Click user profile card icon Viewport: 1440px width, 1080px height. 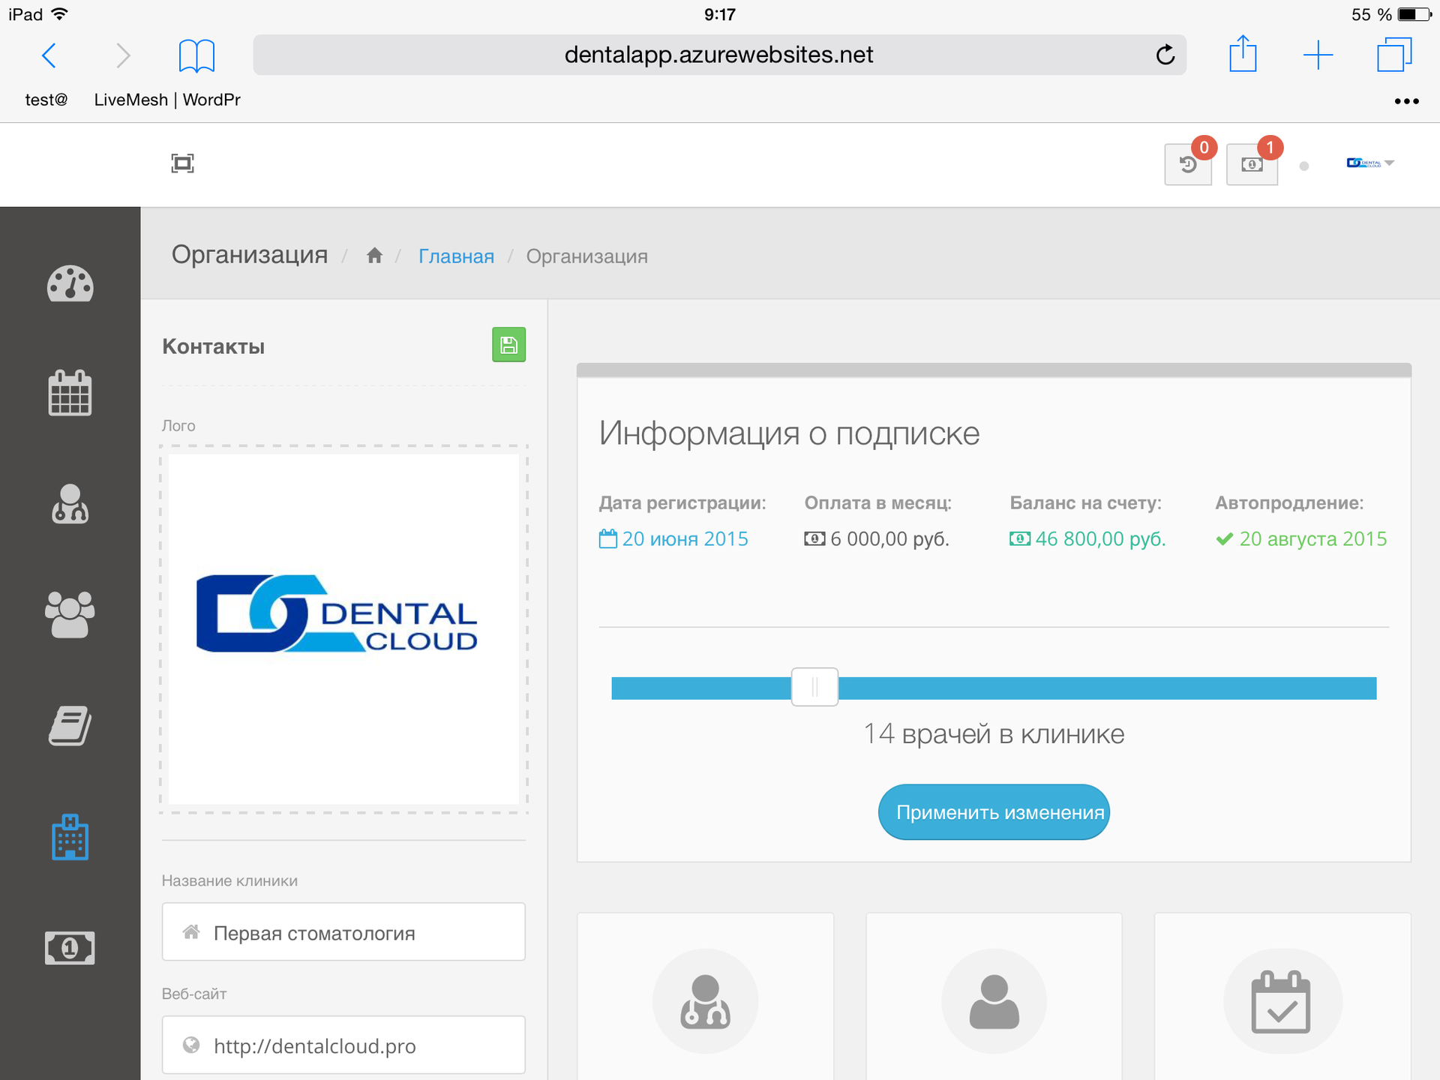click(994, 1001)
